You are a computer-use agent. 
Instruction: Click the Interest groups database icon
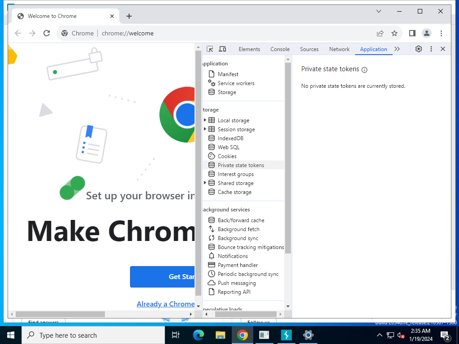pyautogui.click(x=212, y=174)
